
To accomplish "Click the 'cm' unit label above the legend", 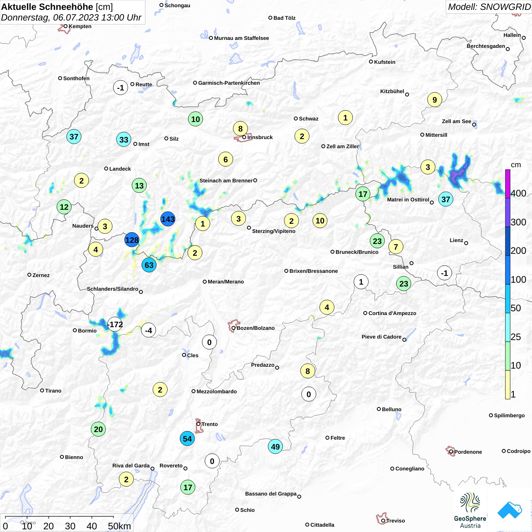I will tap(516, 165).
